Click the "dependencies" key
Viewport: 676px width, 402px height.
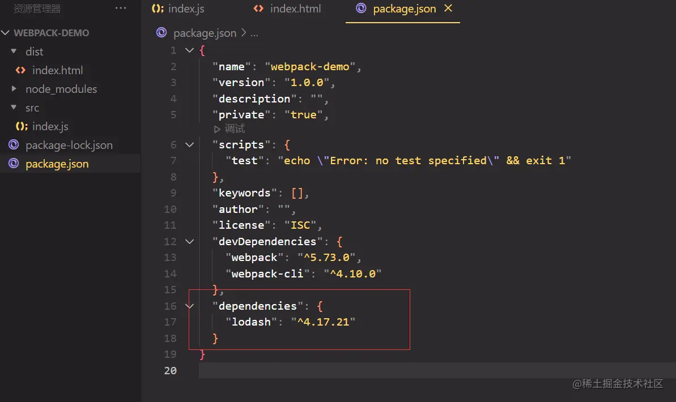tap(257, 306)
